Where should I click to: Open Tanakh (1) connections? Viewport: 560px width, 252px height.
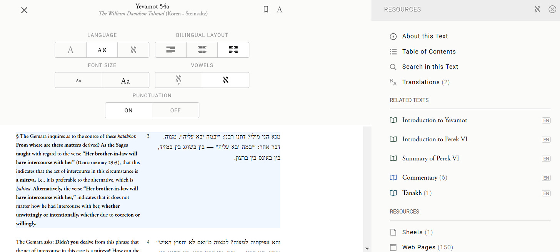pyautogui.click(x=417, y=193)
